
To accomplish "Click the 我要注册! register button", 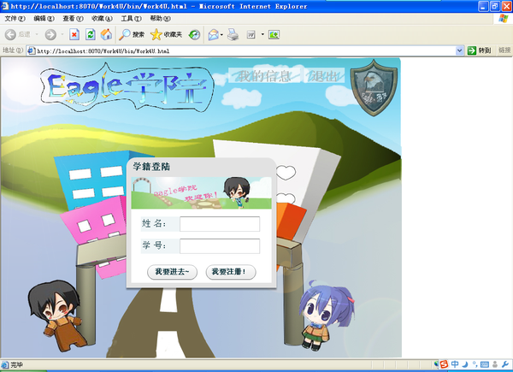I will pos(229,272).
